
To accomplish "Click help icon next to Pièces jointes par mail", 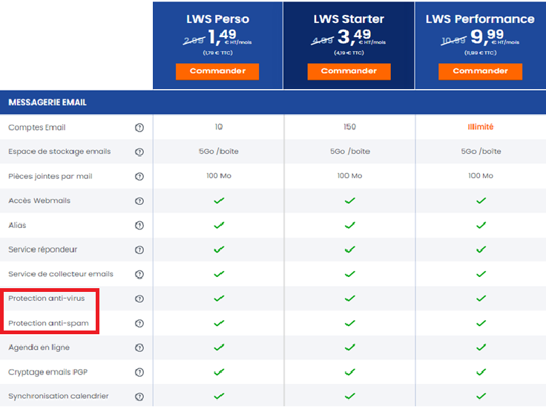I will (139, 177).
